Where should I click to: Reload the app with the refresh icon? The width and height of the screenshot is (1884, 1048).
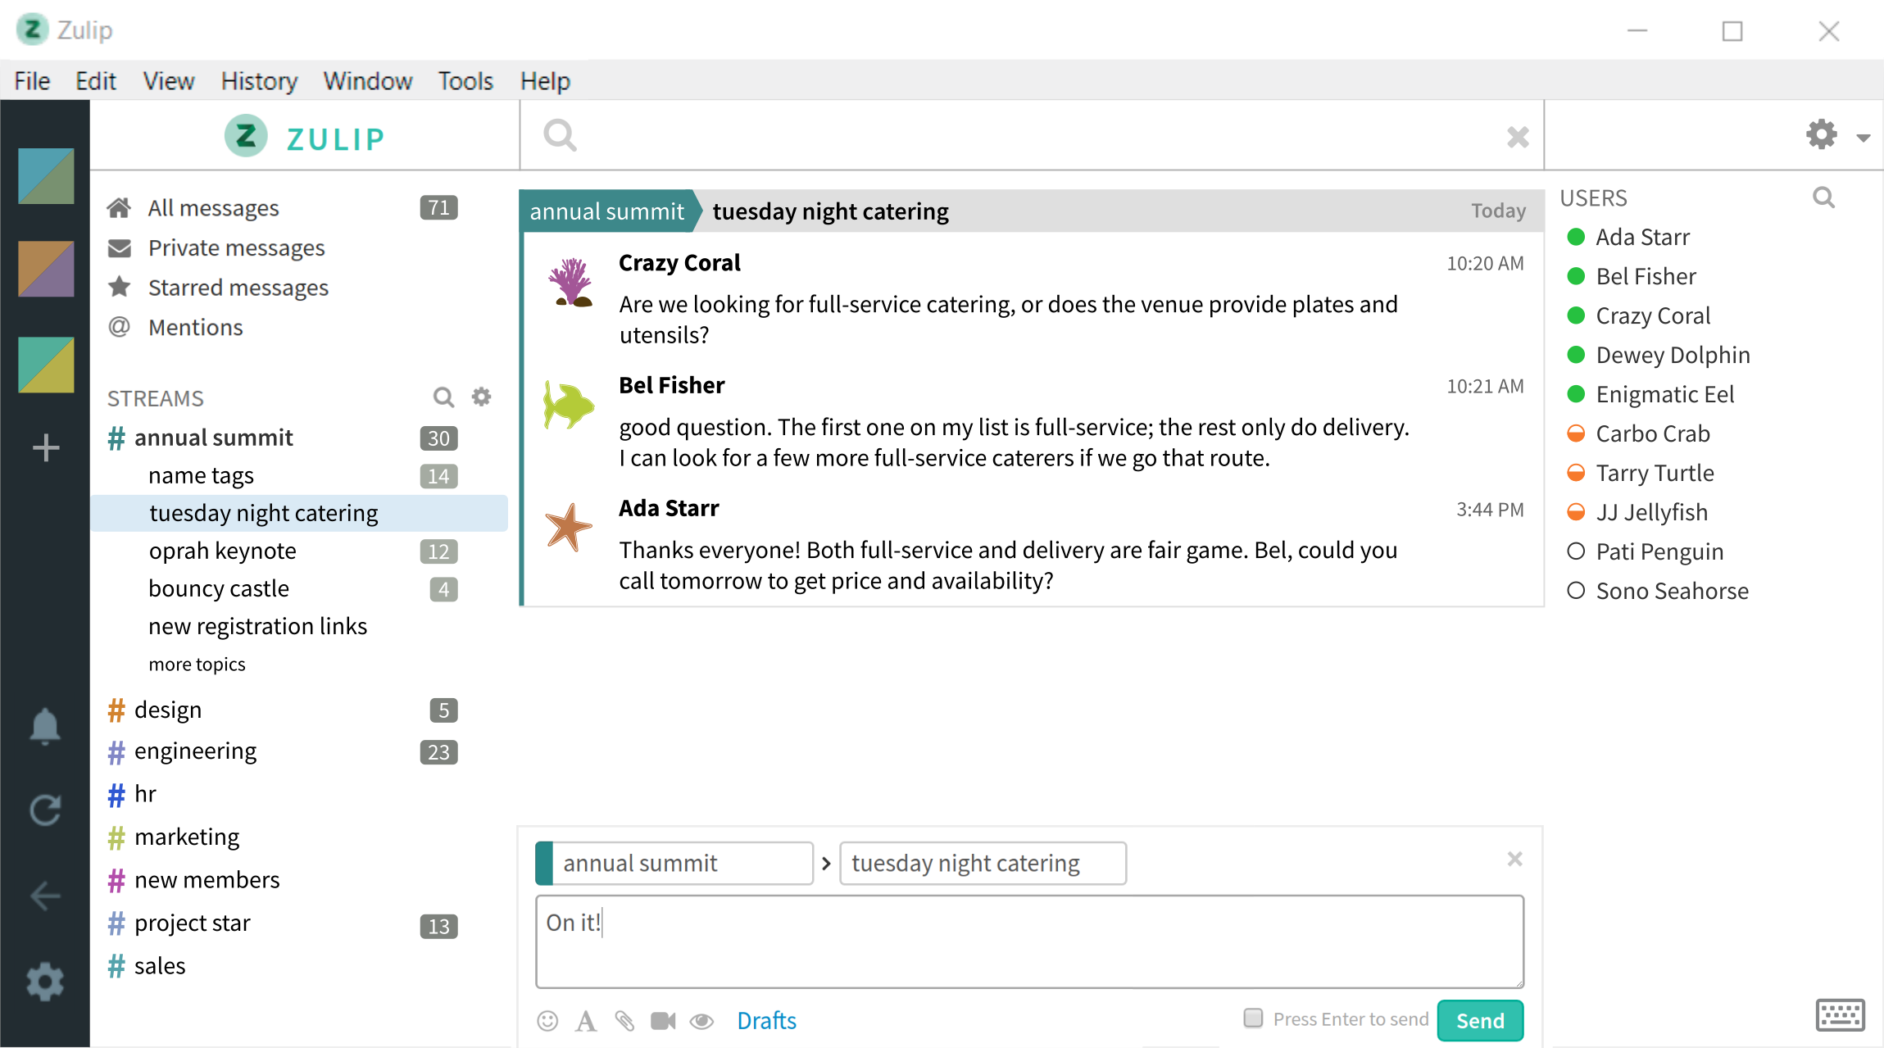(45, 810)
